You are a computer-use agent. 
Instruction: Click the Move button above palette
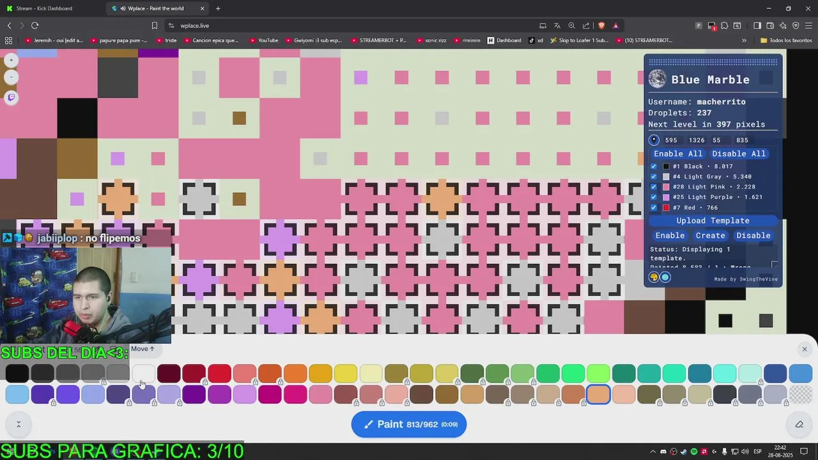tap(142, 349)
